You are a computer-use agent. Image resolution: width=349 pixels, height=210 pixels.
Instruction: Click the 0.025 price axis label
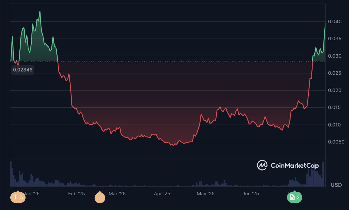click(x=335, y=73)
